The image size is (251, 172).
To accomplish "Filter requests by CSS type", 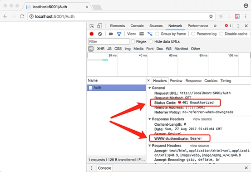I will tap(118, 49).
